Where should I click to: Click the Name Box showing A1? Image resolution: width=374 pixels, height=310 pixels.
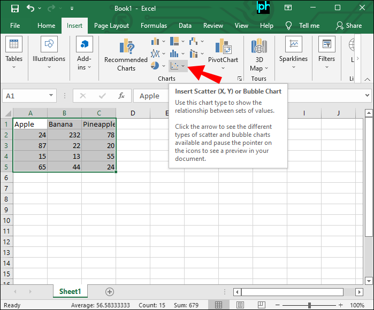click(x=25, y=96)
